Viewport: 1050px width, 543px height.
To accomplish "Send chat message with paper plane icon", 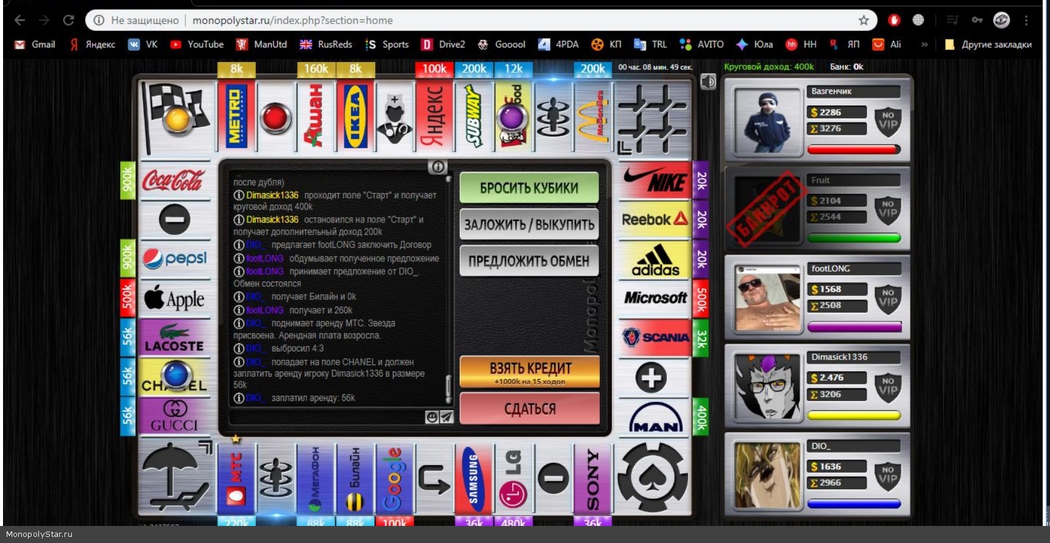I will tap(446, 417).
